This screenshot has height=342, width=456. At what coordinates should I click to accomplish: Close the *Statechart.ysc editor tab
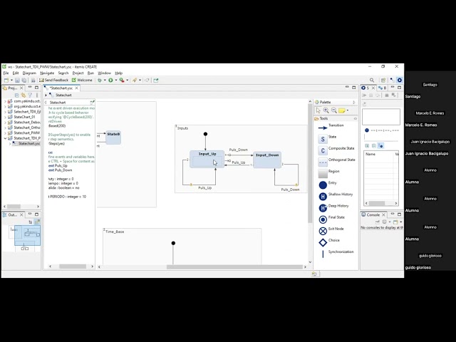(77, 88)
